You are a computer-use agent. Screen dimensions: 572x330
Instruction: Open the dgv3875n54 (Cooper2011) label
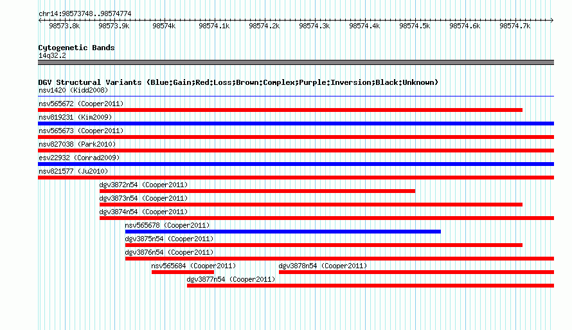[169, 239]
